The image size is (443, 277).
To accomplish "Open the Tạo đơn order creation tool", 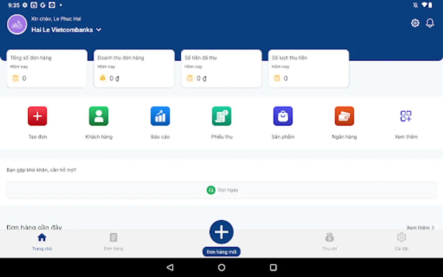I will [37, 122].
